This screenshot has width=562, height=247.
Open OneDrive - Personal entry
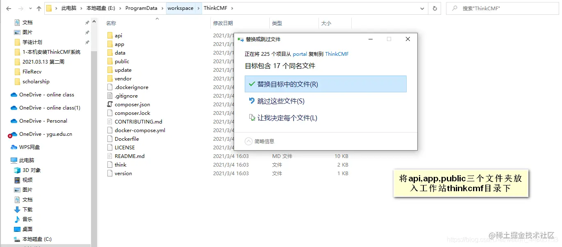click(x=43, y=121)
